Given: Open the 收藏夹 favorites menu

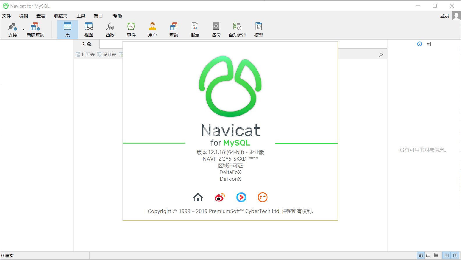Looking at the screenshot, I should pyautogui.click(x=61, y=16).
